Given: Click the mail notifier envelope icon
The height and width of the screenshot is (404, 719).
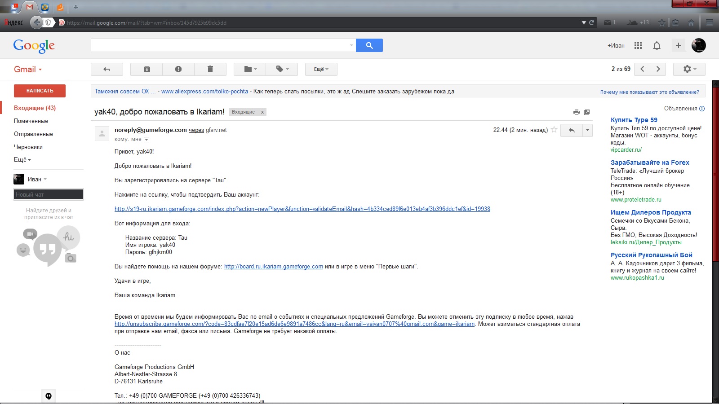Looking at the screenshot, I should [610, 22].
